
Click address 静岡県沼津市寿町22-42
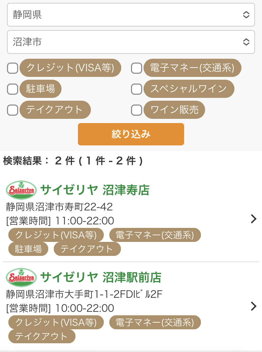coord(59,207)
